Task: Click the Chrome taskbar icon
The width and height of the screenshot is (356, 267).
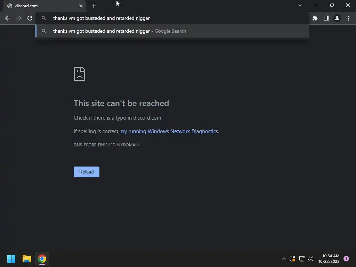Action: [42, 259]
